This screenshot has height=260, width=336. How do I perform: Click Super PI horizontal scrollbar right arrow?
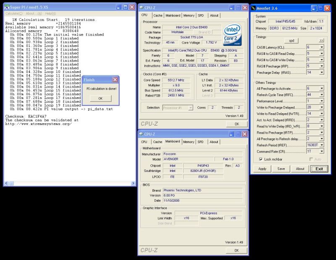coord(133,183)
